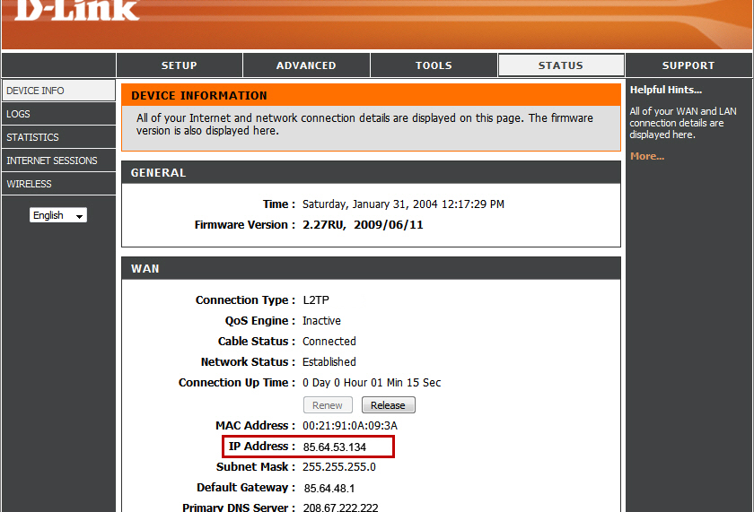
Task: Follow the More... link in Helpful Hints
Action: (x=647, y=156)
